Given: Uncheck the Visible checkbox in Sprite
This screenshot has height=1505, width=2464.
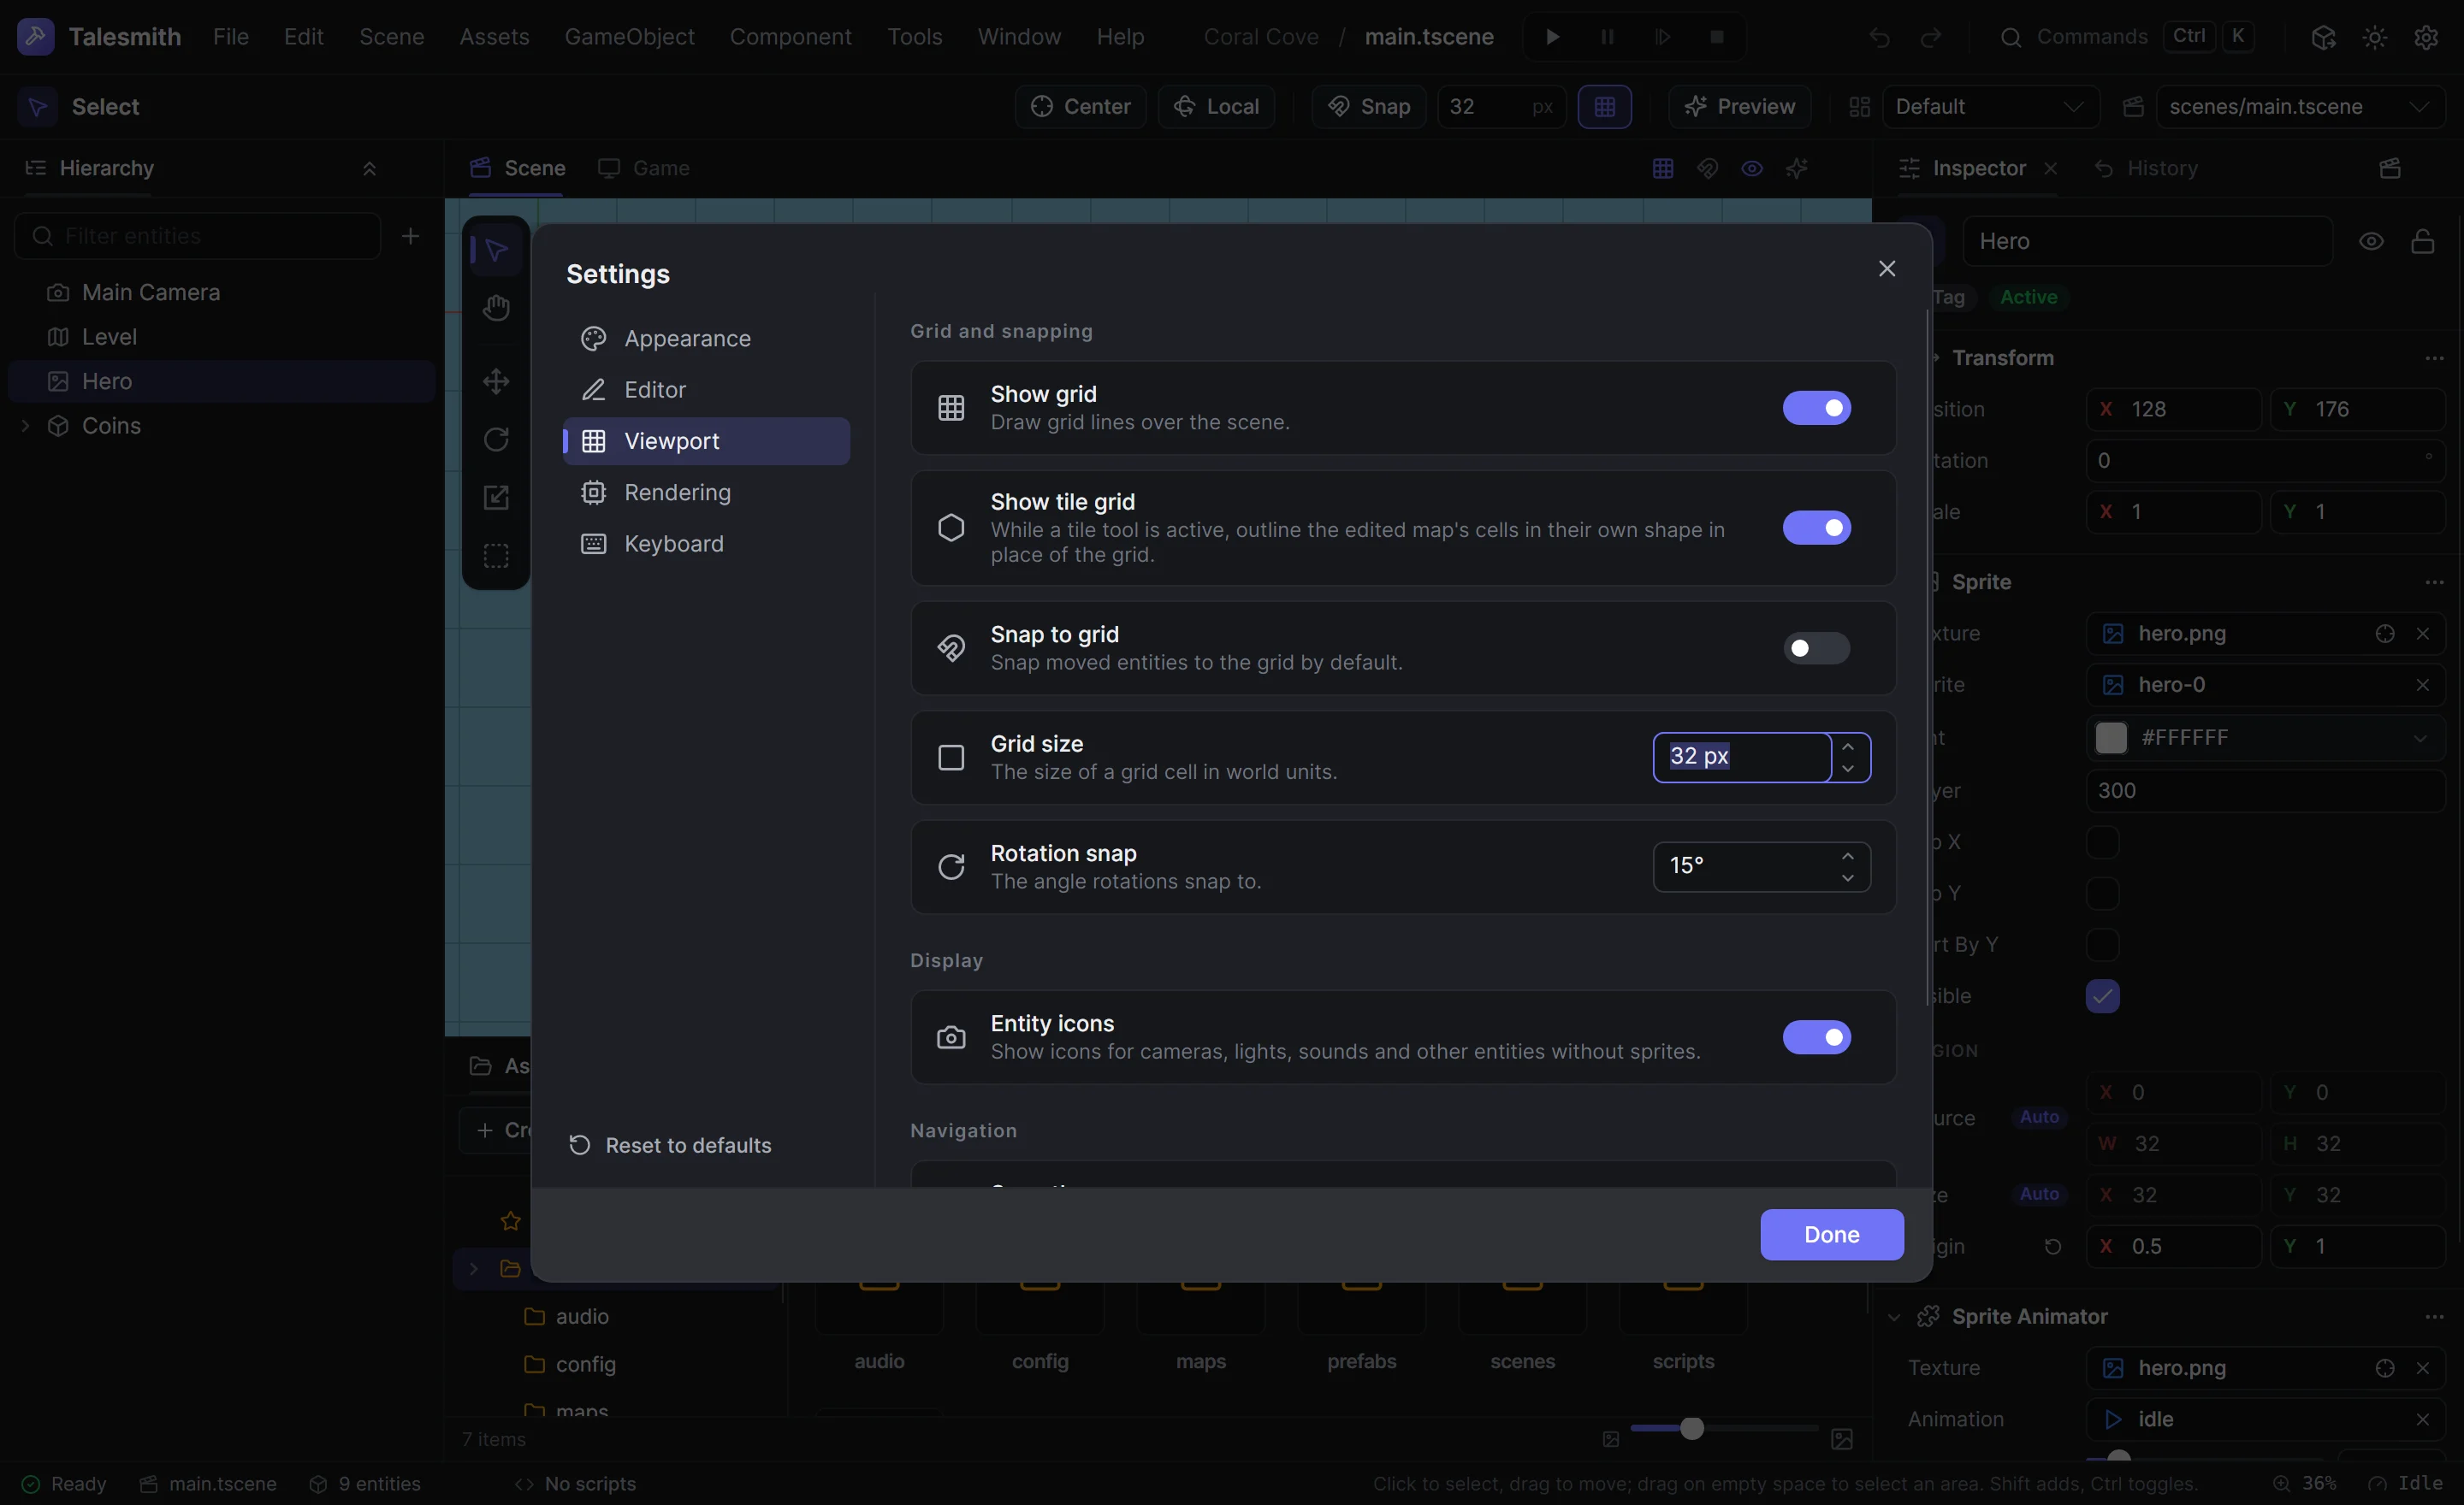Looking at the screenshot, I should [2102, 995].
